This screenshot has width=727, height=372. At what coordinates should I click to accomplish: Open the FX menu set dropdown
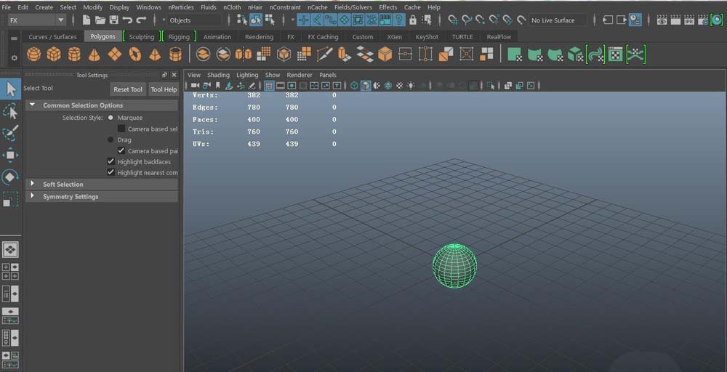(x=37, y=20)
